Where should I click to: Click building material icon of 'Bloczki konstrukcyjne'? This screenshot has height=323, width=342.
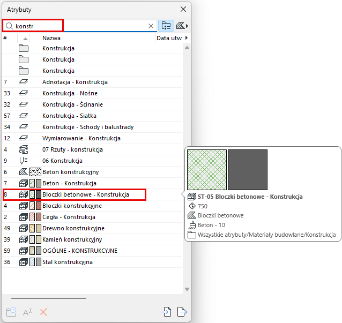(x=24, y=206)
